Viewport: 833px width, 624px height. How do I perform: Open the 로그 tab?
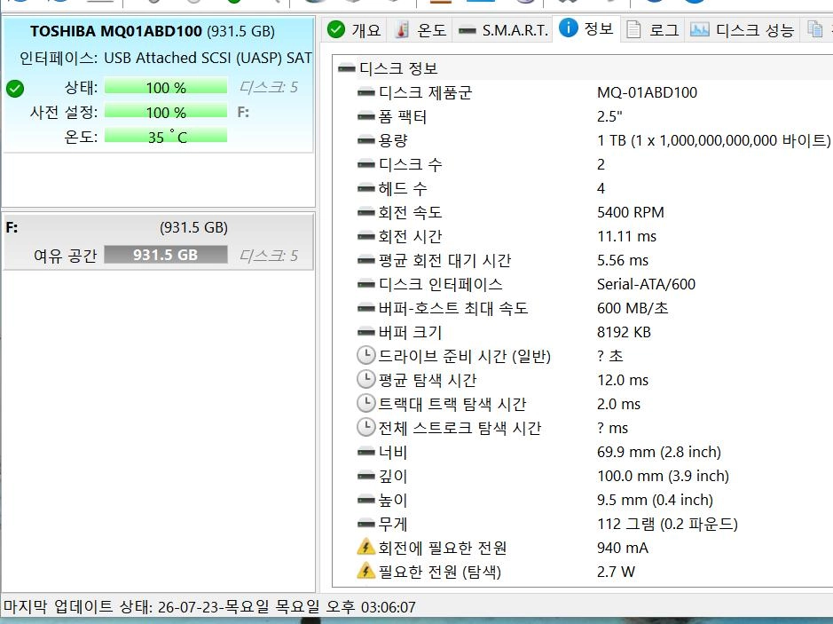[652, 30]
